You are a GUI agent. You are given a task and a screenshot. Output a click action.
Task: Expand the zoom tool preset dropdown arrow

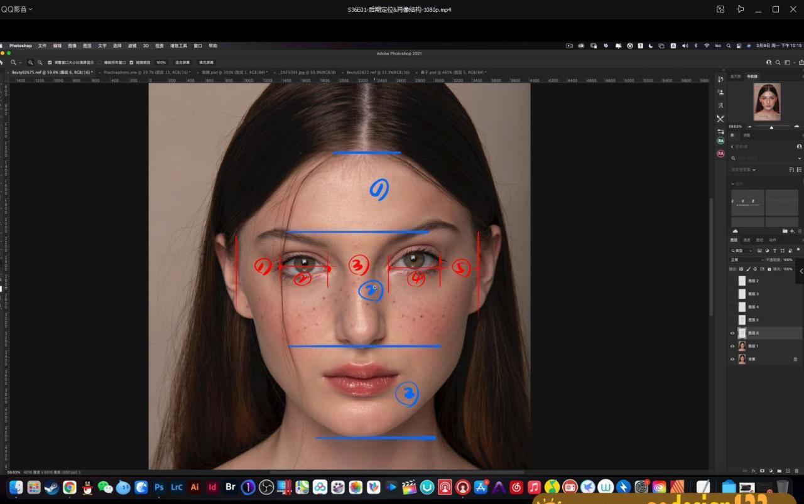(20, 63)
